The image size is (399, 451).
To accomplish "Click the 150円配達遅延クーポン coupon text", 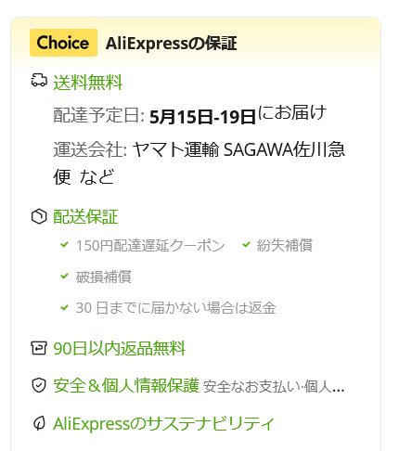I will 150,246.
